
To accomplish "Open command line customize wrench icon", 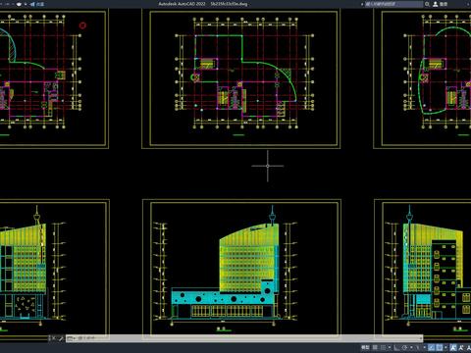I will tap(61, 338).
